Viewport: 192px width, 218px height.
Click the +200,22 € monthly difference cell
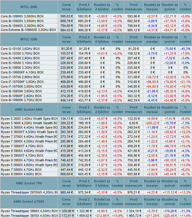click(152, 123)
